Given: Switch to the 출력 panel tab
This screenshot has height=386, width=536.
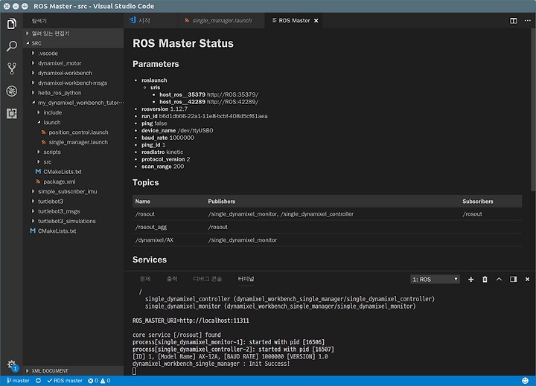Looking at the screenshot, I should pos(172,279).
